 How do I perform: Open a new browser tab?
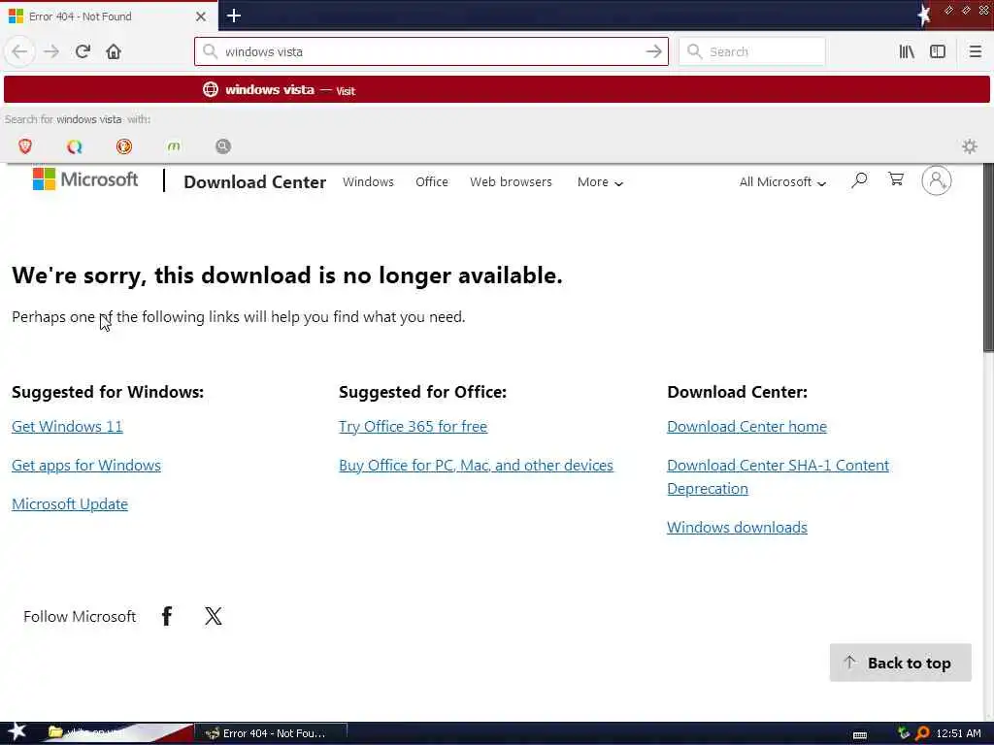click(234, 16)
